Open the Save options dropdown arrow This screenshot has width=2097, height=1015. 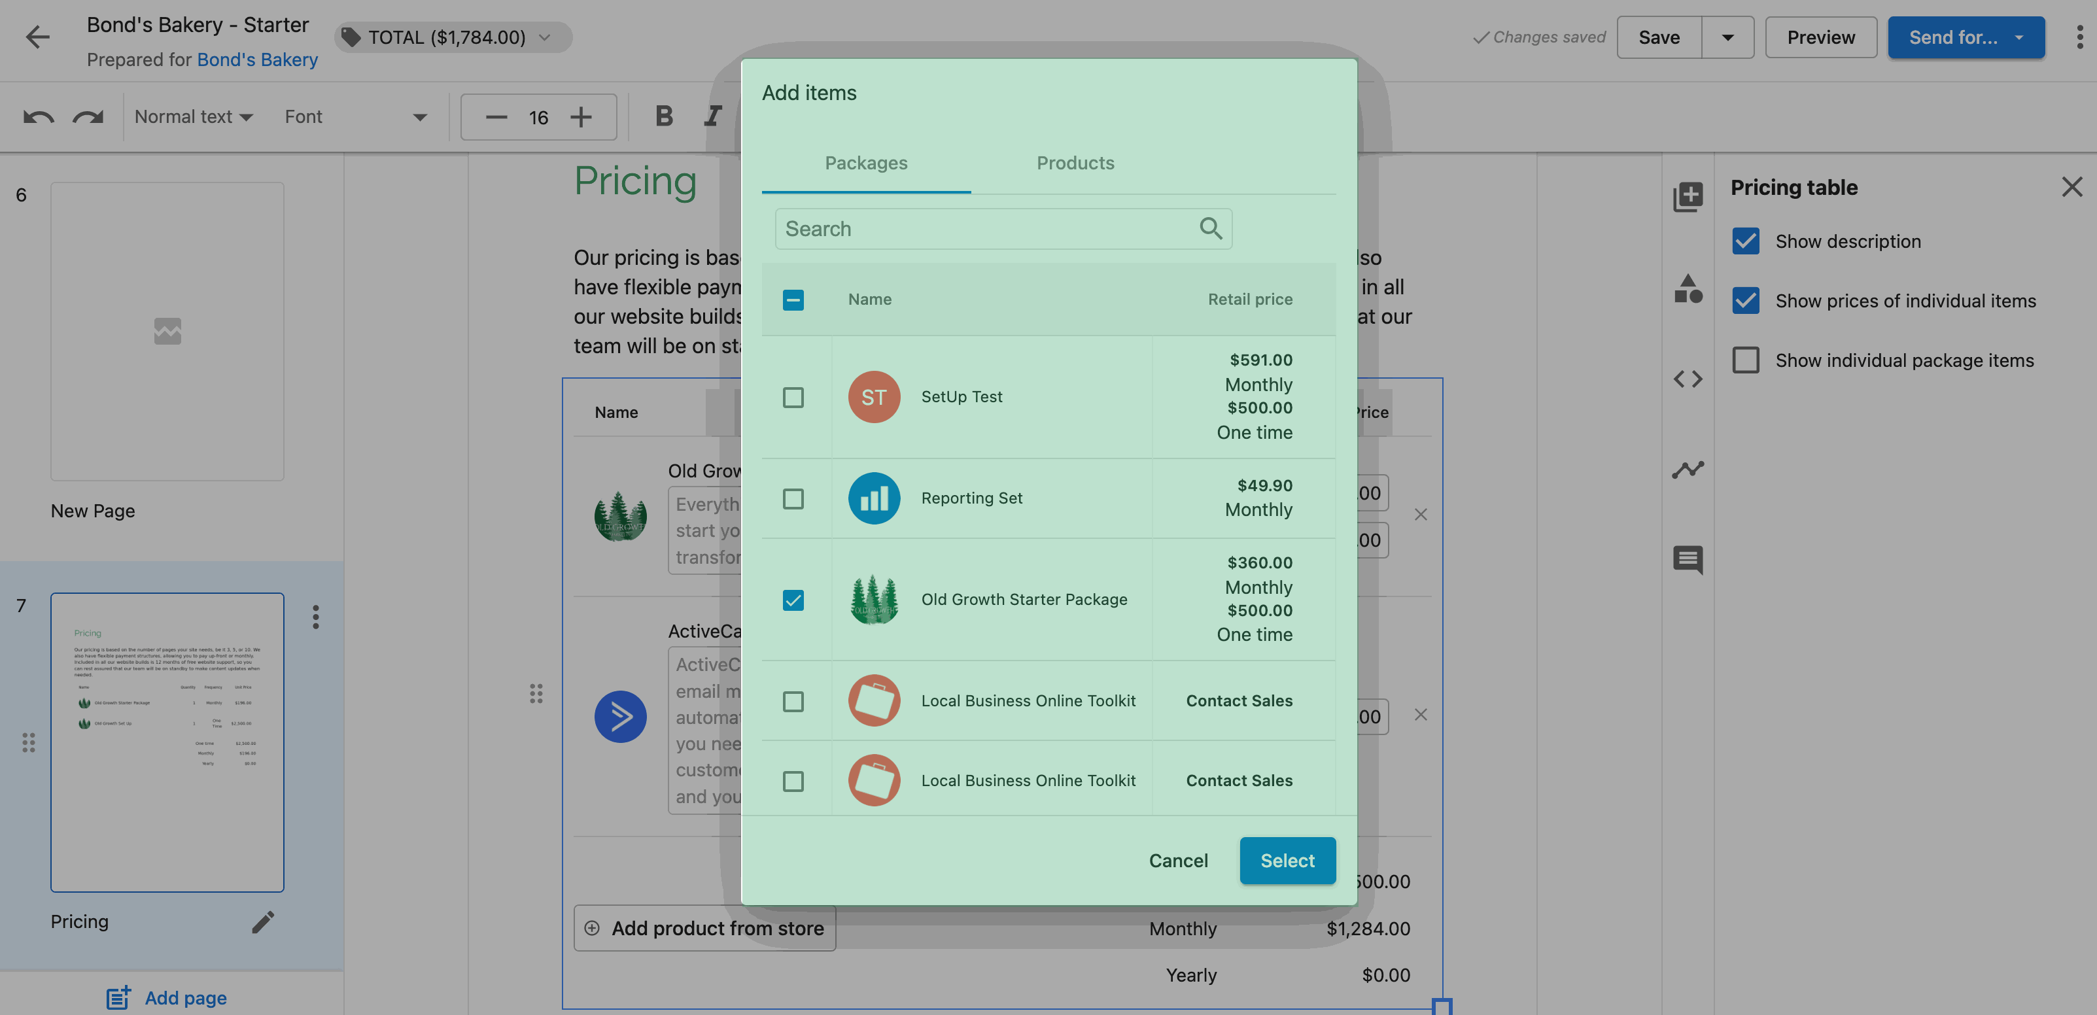coord(1727,37)
